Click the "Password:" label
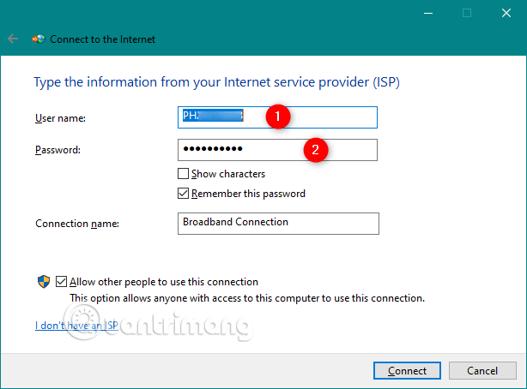Screen dimensions: 527x389 pos(58,150)
